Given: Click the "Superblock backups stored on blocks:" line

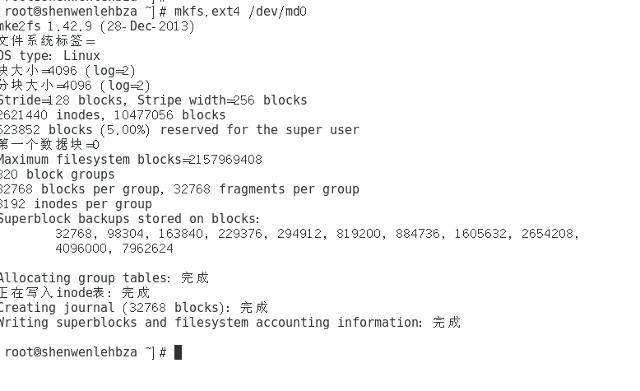Looking at the screenshot, I should [128, 219].
